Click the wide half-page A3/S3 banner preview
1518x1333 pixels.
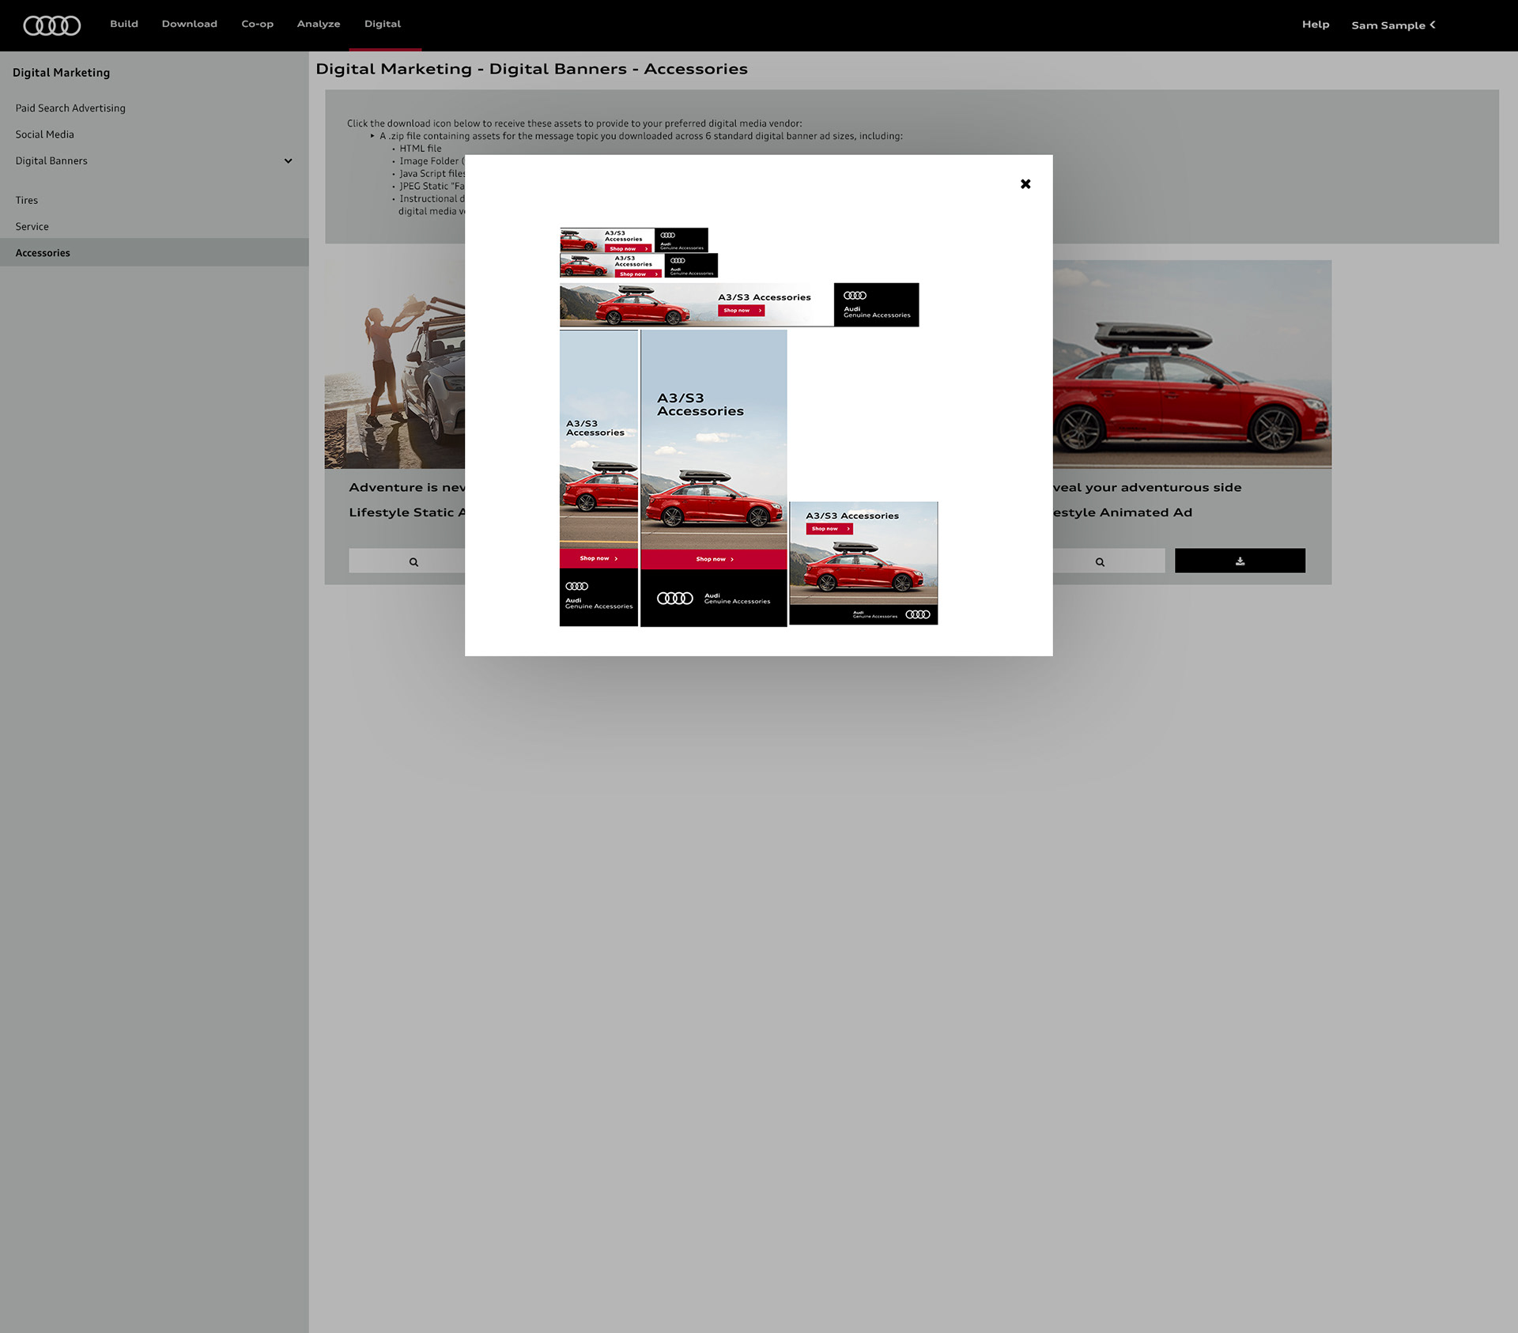[x=714, y=478]
